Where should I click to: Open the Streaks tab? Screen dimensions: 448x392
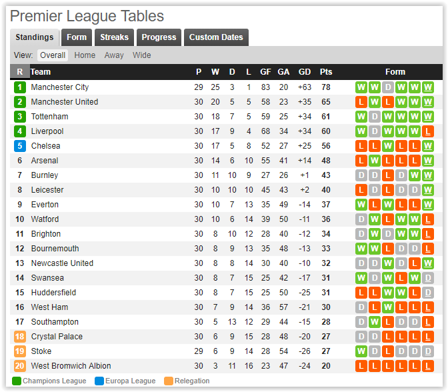tap(114, 37)
